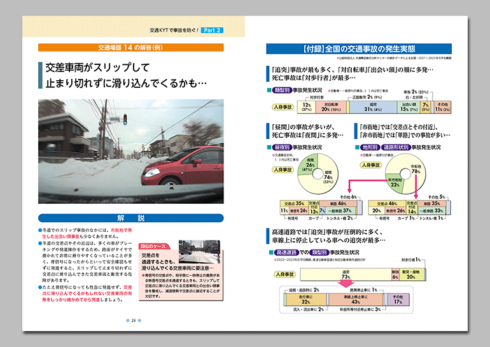Click the "交差点 46%" bar cell

(387, 204)
